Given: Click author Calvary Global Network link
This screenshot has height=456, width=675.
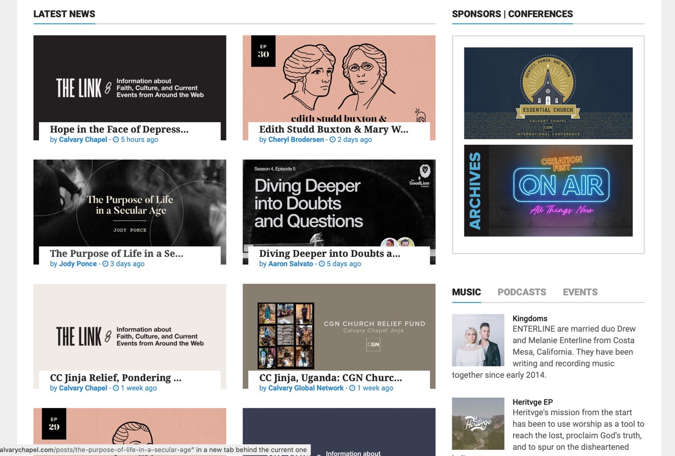Looking at the screenshot, I should click(306, 388).
